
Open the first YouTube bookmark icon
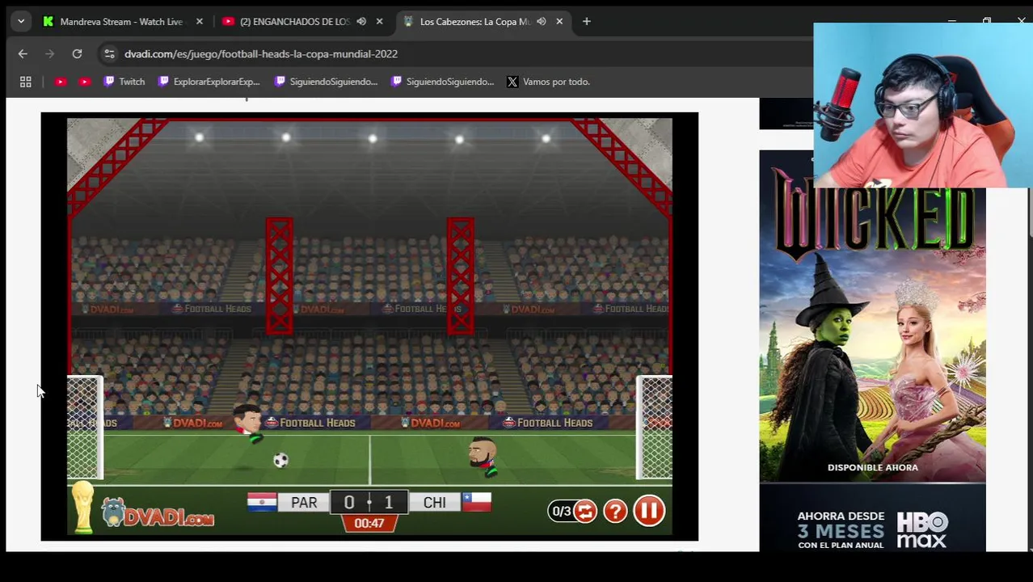[61, 82]
